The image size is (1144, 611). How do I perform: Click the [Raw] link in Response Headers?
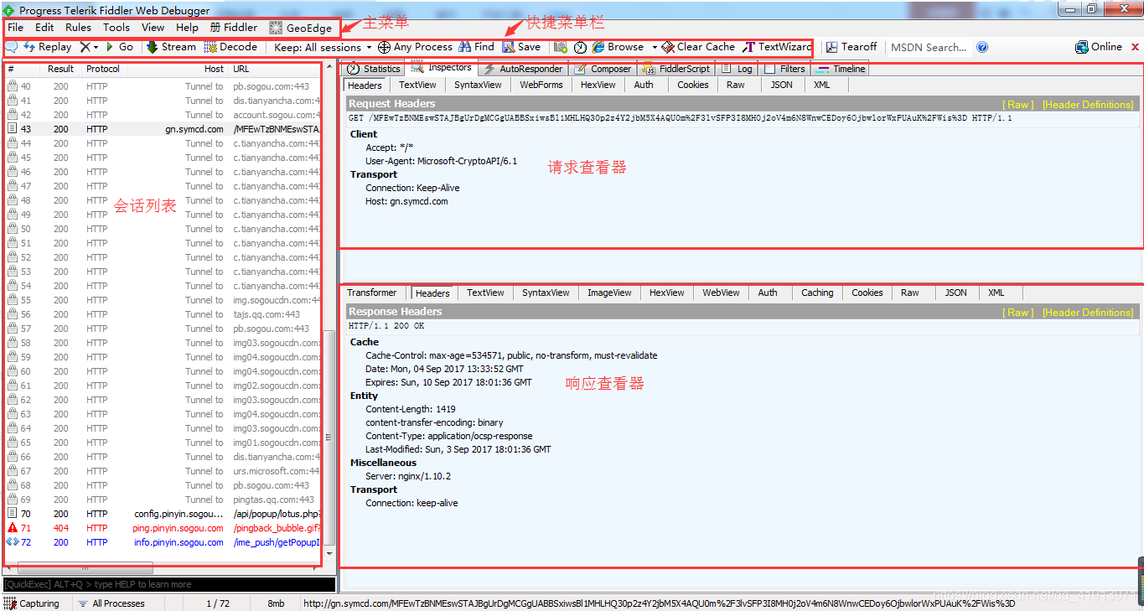pyautogui.click(x=1018, y=313)
